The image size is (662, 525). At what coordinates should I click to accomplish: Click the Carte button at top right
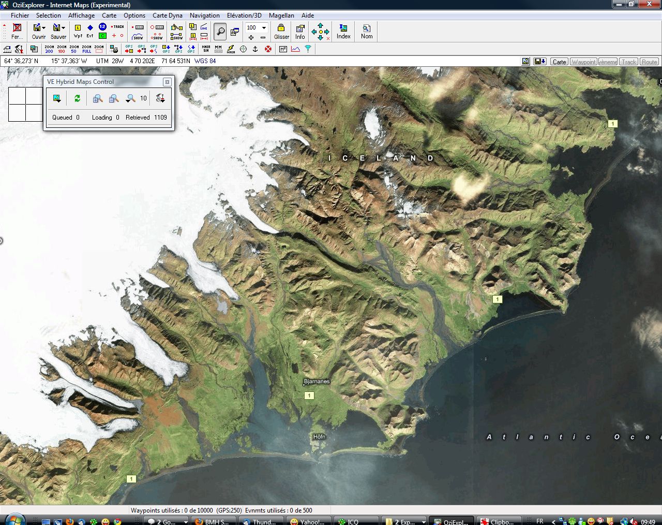(x=559, y=62)
